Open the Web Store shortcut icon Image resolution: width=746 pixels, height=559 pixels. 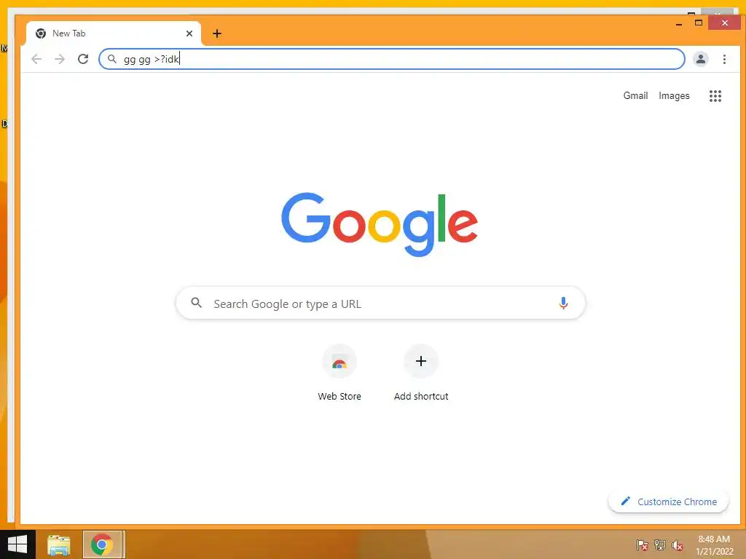coord(339,362)
